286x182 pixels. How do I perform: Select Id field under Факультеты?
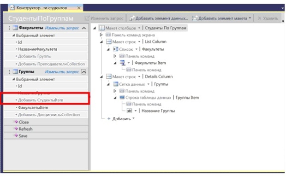(x=20, y=42)
